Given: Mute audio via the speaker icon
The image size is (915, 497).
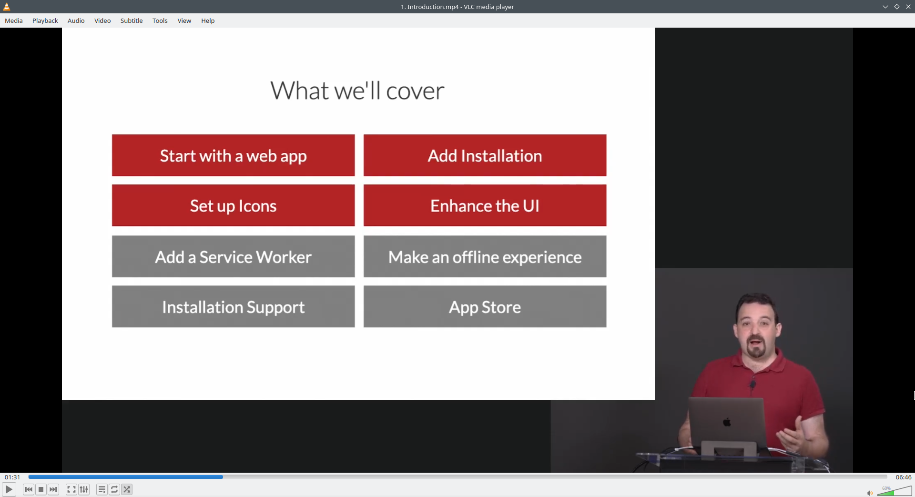Looking at the screenshot, I should 870,493.
